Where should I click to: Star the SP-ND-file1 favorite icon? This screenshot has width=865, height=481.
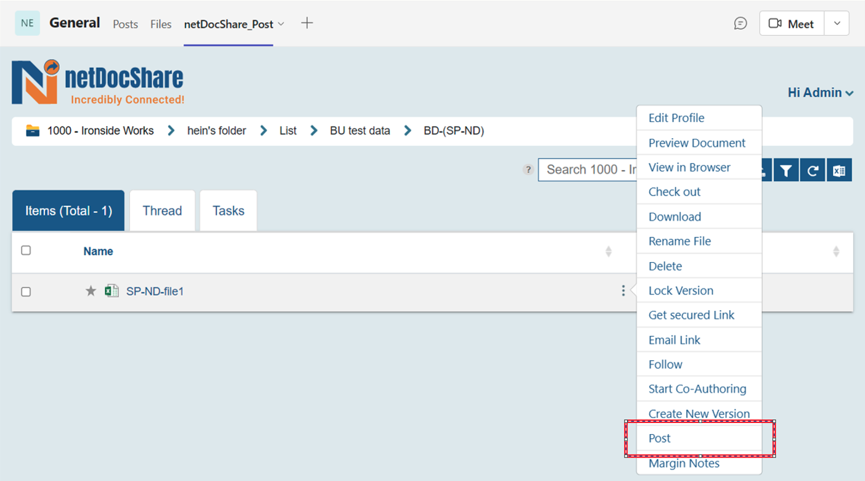click(91, 291)
